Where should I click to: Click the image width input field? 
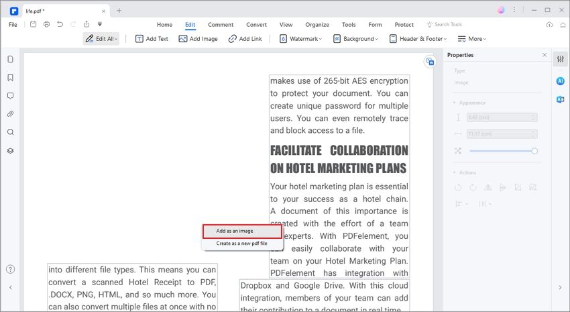[x=502, y=134]
